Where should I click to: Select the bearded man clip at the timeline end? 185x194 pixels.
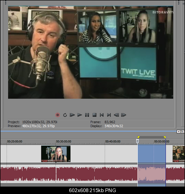click(178, 154)
